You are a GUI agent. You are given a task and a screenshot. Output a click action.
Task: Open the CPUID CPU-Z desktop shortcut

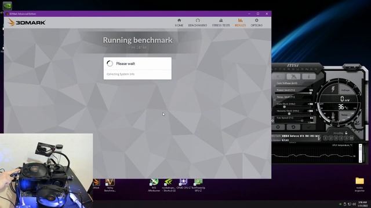click(183, 184)
